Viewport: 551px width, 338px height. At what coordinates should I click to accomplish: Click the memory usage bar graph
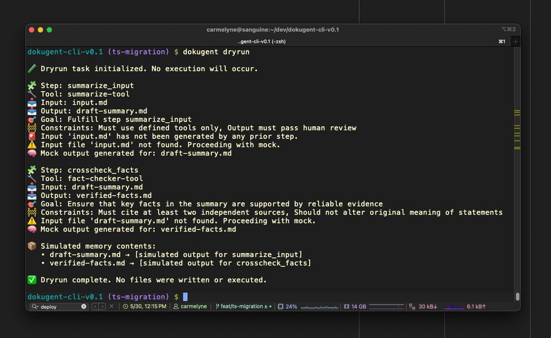tap(386, 307)
